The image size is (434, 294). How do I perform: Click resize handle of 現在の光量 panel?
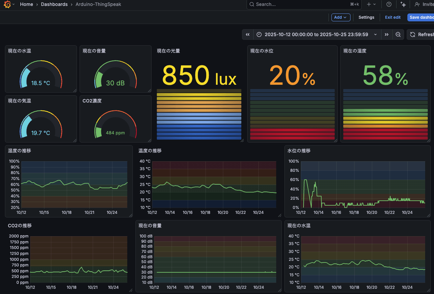pyautogui.click(x=242, y=140)
